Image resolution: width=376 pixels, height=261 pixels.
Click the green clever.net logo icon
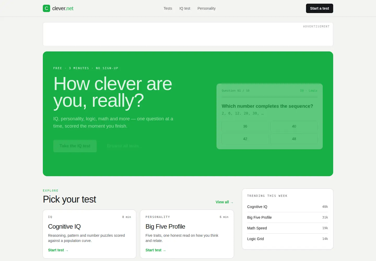tap(46, 8)
